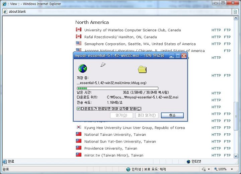Click FTP link for National Taiwan University
The height and width of the screenshot is (174, 241).
[227, 134]
